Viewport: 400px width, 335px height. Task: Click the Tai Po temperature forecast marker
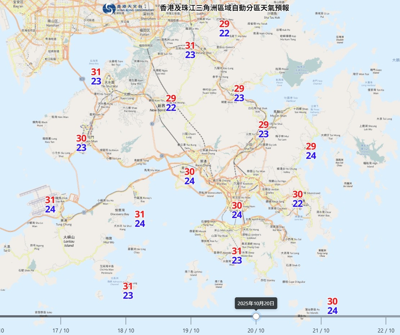[x=239, y=93]
